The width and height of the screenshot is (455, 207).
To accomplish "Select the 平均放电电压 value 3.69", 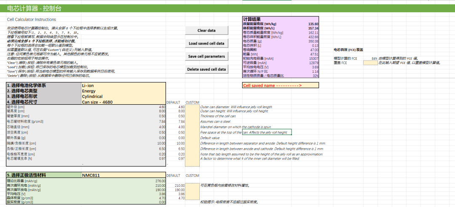I will [316, 67].
